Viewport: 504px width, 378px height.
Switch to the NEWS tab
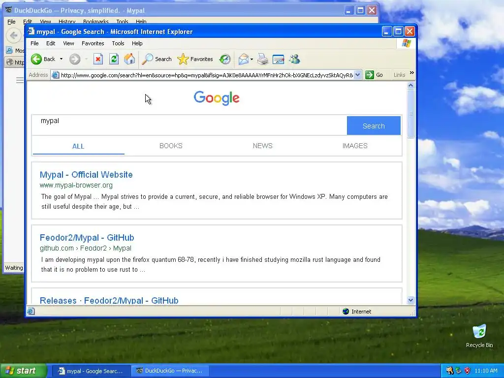click(263, 146)
